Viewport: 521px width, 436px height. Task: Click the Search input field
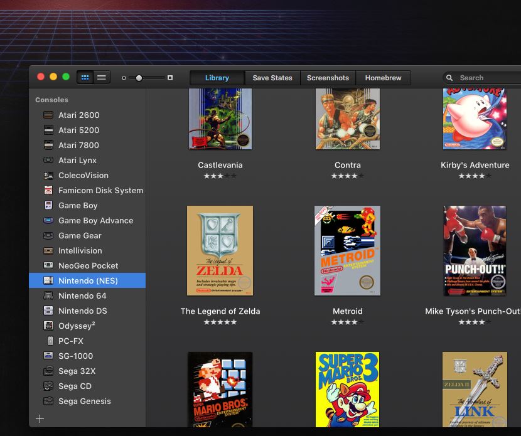[482, 78]
